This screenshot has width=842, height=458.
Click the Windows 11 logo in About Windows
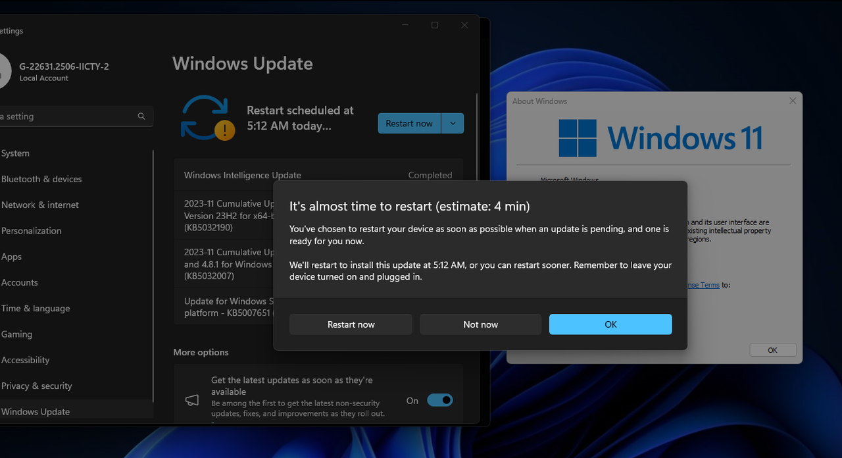click(x=660, y=138)
